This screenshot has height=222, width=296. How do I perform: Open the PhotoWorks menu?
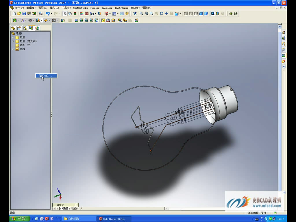point(121,8)
